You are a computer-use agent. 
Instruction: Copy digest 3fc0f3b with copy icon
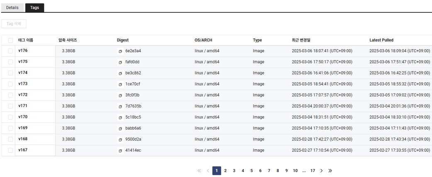pos(120,95)
